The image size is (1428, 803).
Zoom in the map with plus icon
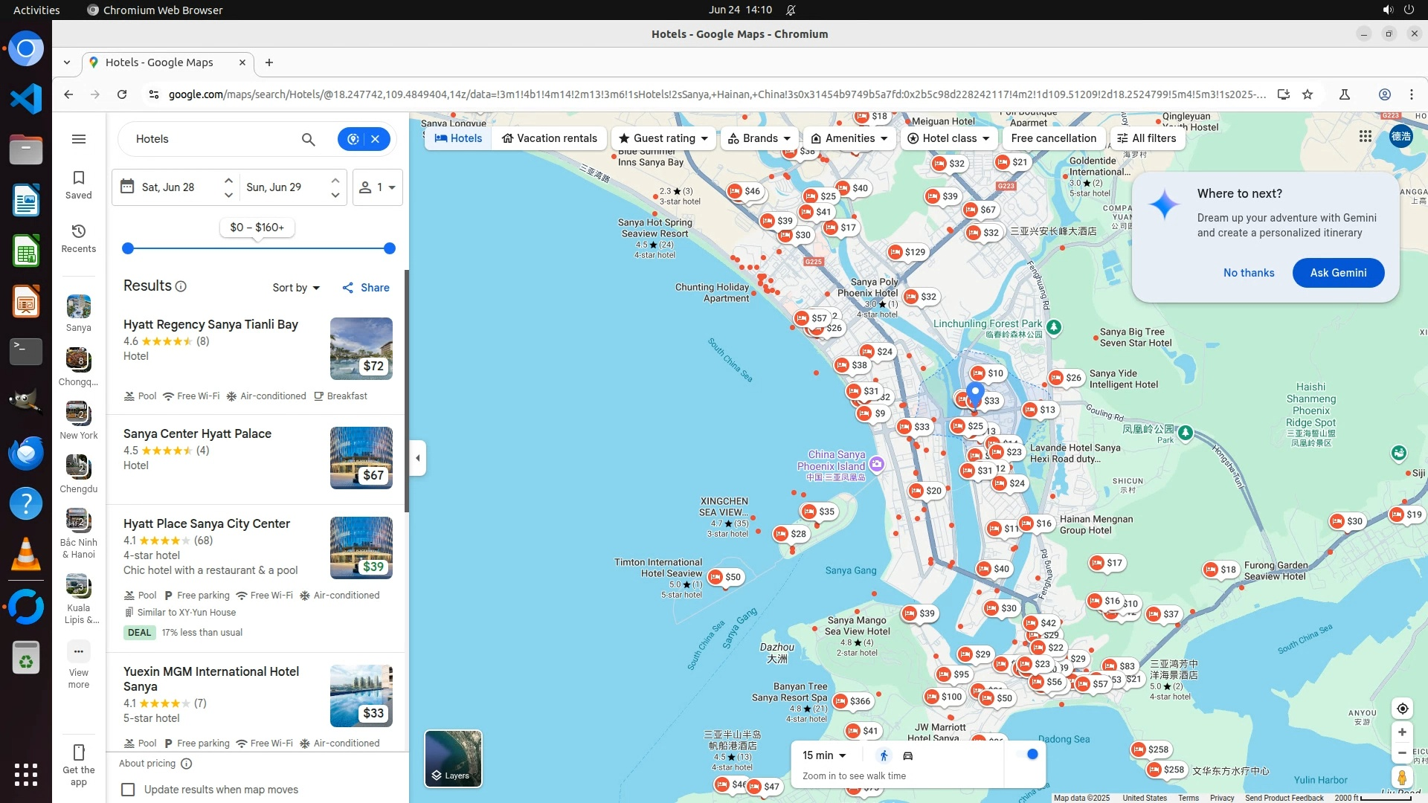(1402, 732)
